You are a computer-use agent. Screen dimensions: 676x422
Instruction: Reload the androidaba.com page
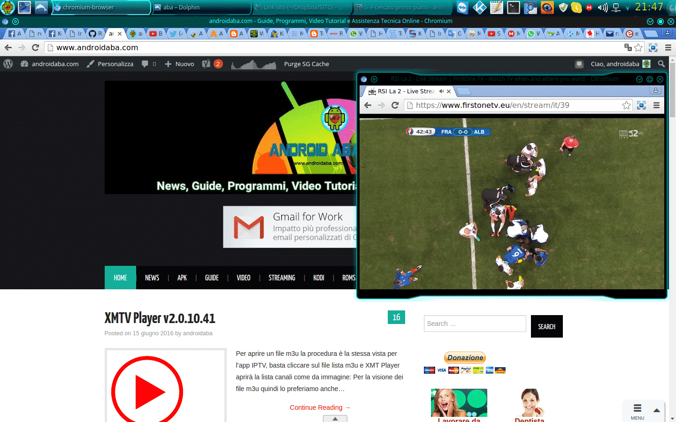35,47
